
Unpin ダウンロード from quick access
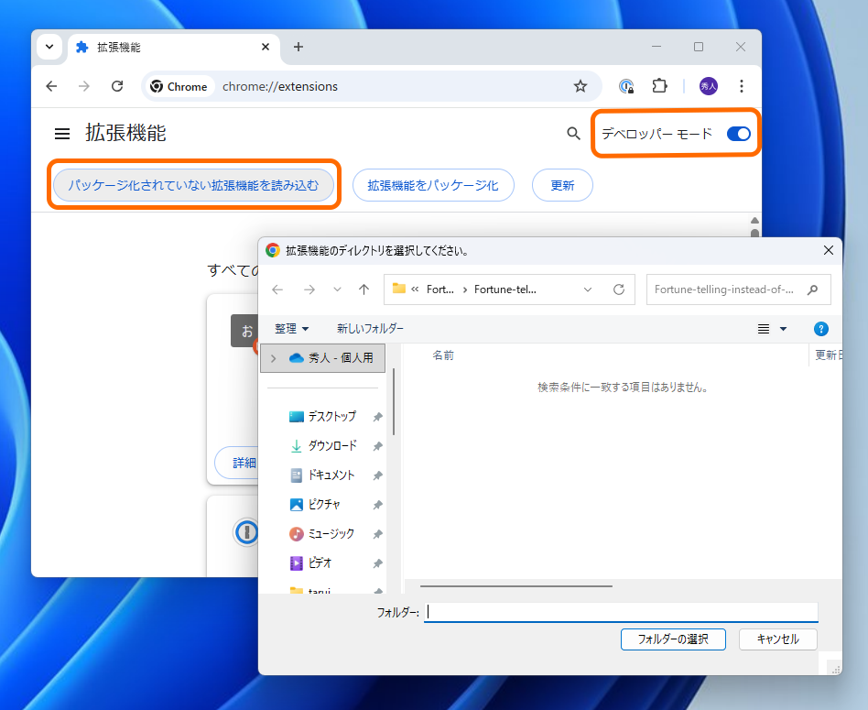pos(376,445)
